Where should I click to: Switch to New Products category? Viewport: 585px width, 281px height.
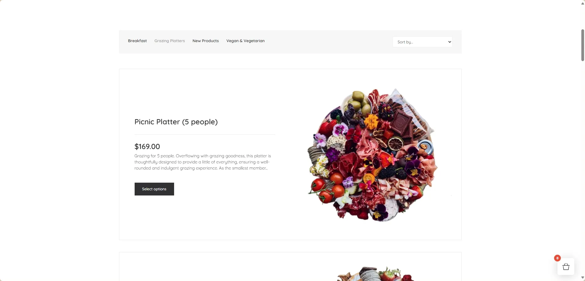[x=206, y=41]
